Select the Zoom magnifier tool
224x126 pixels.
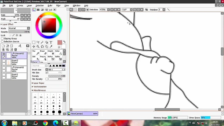38,47
